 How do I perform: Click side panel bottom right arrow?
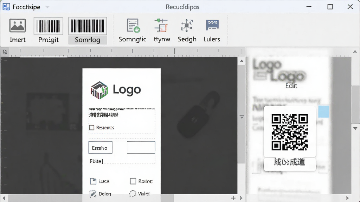pyautogui.click(x=348, y=198)
